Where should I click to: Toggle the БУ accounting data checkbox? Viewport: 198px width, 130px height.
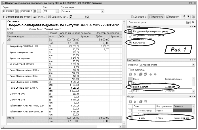pyautogui.click(x=130, y=31)
